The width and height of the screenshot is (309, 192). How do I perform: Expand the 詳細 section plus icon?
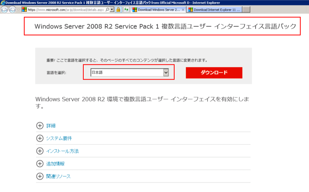[40, 126]
